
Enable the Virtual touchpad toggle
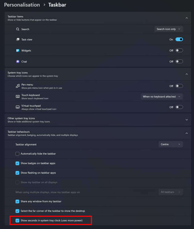179,107
